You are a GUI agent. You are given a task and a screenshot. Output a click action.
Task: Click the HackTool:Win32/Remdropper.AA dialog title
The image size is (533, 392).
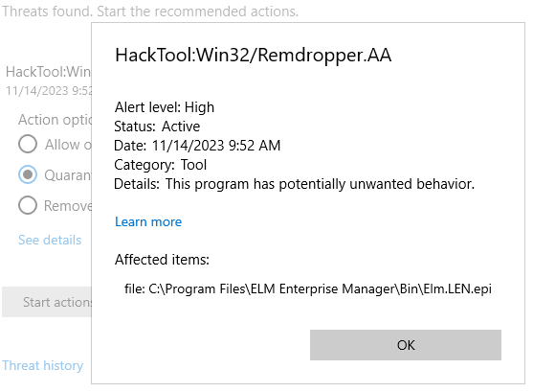pos(254,55)
